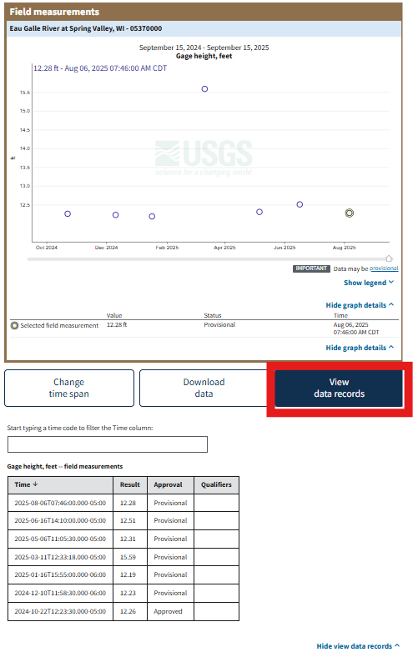Screen dimensions: 413x652
Task: Click the Change time span button
Action: click(x=69, y=388)
